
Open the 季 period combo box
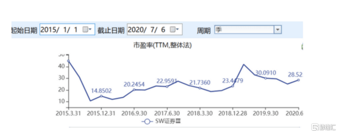pyautogui.click(x=248, y=30)
